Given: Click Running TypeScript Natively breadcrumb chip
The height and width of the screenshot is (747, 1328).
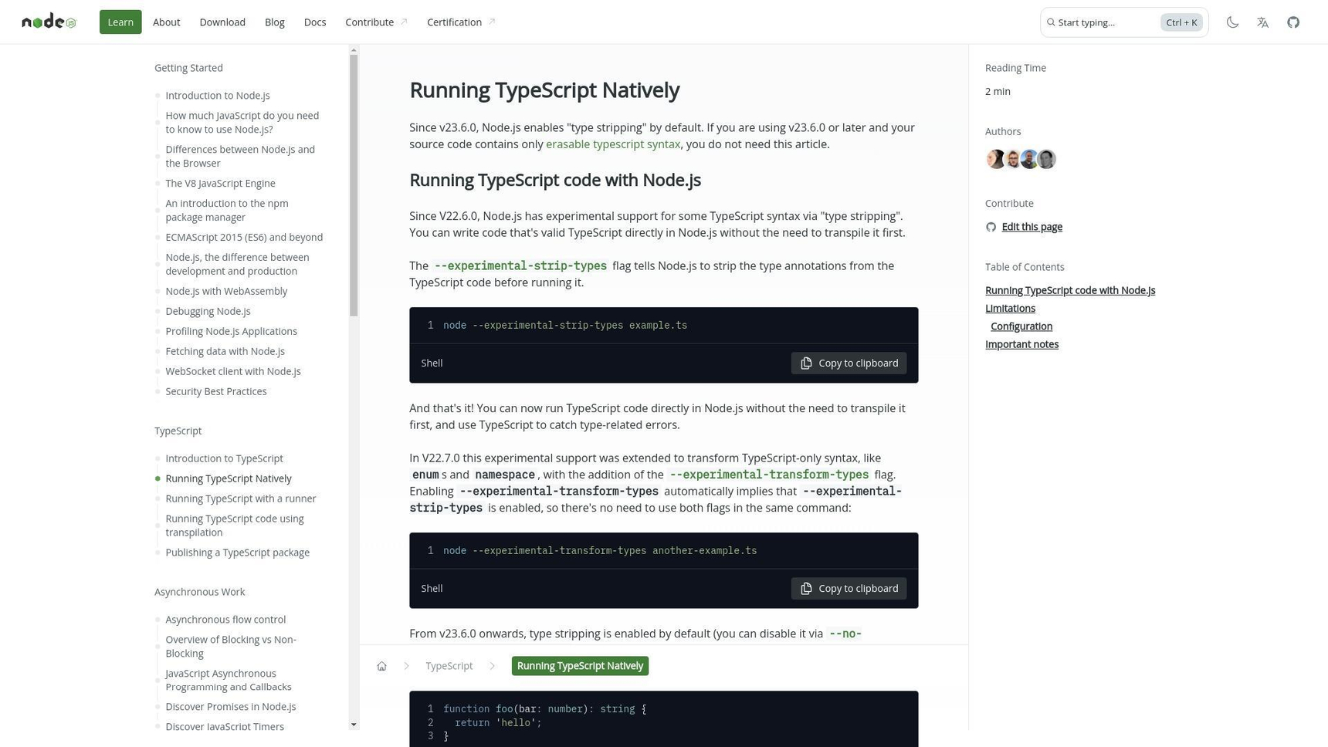Looking at the screenshot, I should [580, 666].
